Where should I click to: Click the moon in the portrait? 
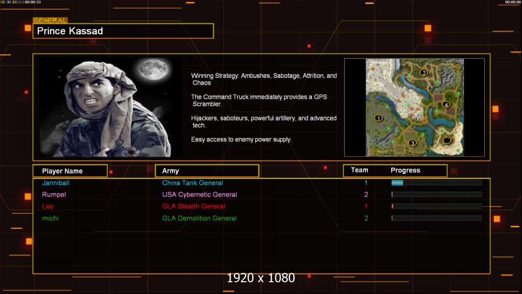[153, 69]
